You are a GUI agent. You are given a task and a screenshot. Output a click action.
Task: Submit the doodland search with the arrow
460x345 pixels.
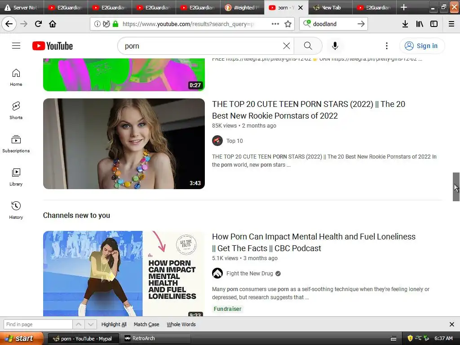coord(361,24)
